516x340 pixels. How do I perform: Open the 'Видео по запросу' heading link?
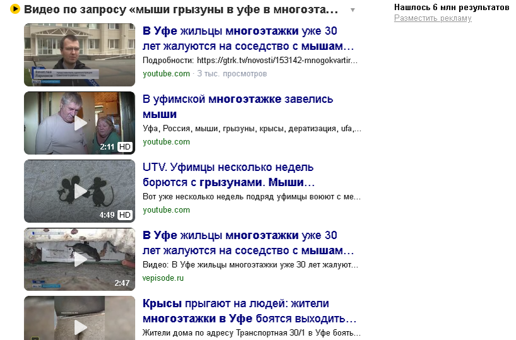click(181, 9)
